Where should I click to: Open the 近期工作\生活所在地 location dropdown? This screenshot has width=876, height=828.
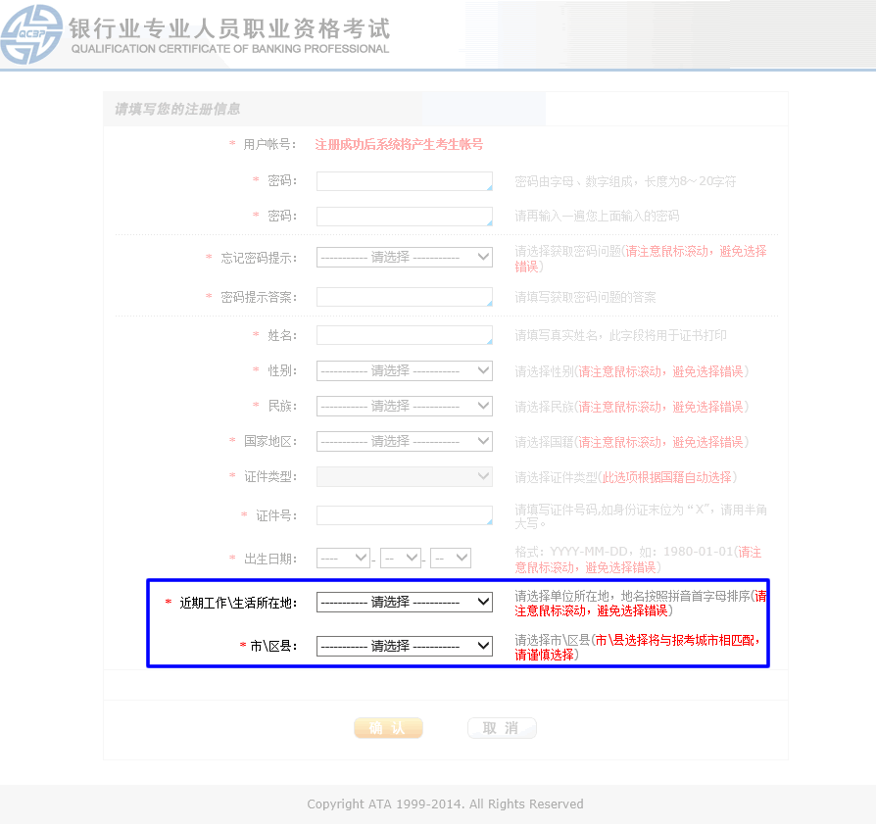tap(404, 602)
